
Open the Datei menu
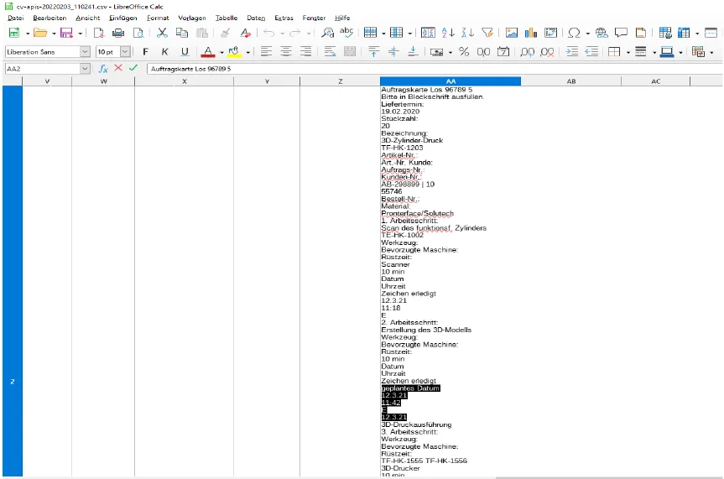click(x=15, y=18)
